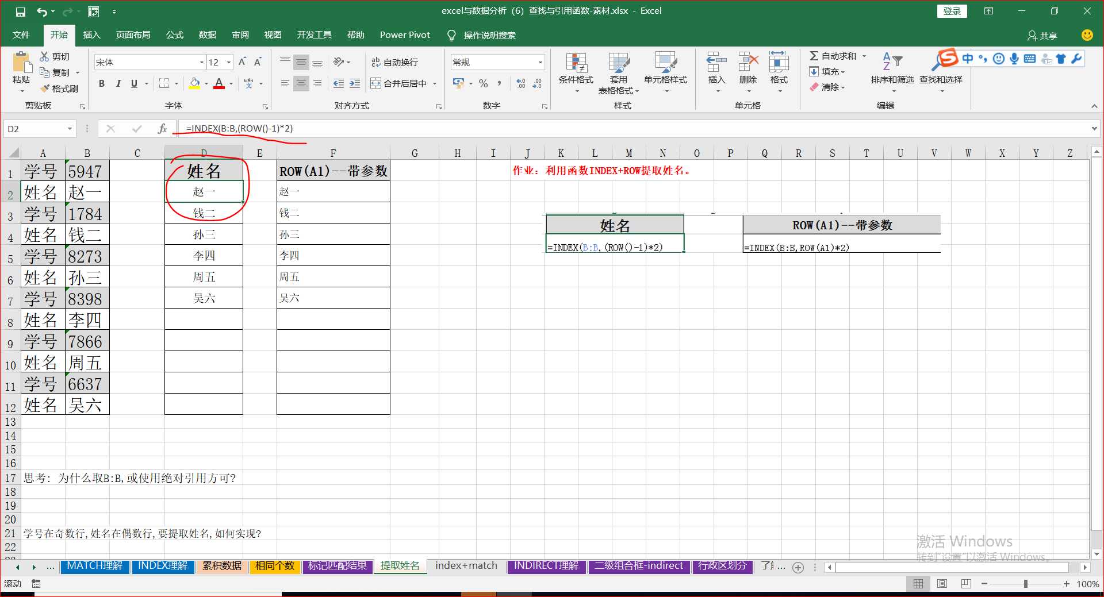Expand the formula bar
The height and width of the screenshot is (597, 1104).
coord(1094,129)
